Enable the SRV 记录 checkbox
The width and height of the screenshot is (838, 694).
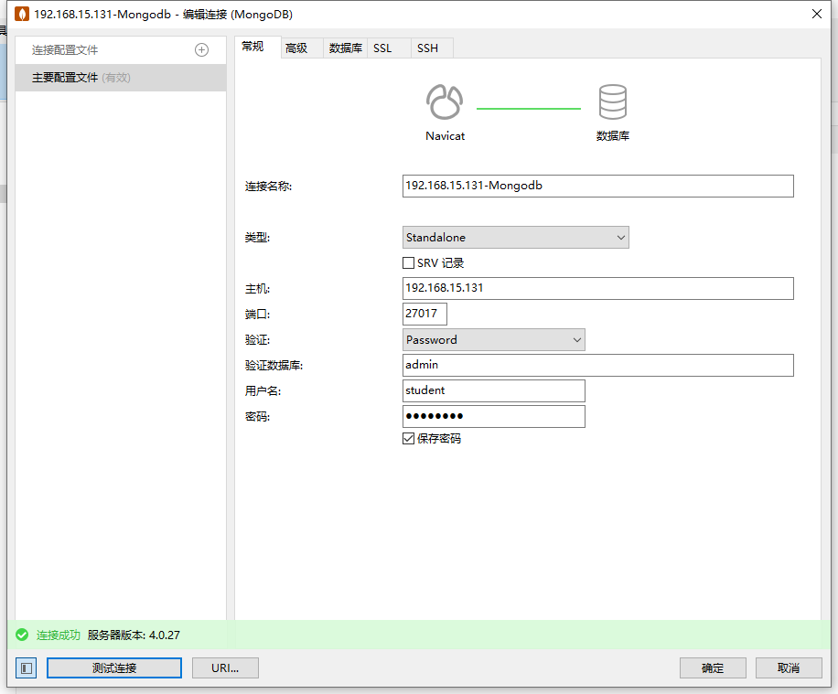408,262
